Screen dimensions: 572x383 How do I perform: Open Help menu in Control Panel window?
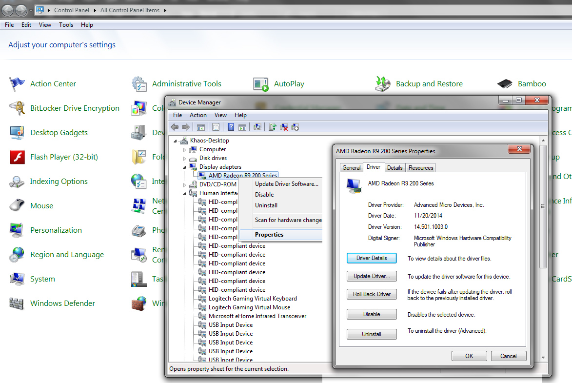pyautogui.click(x=87, y=25)
